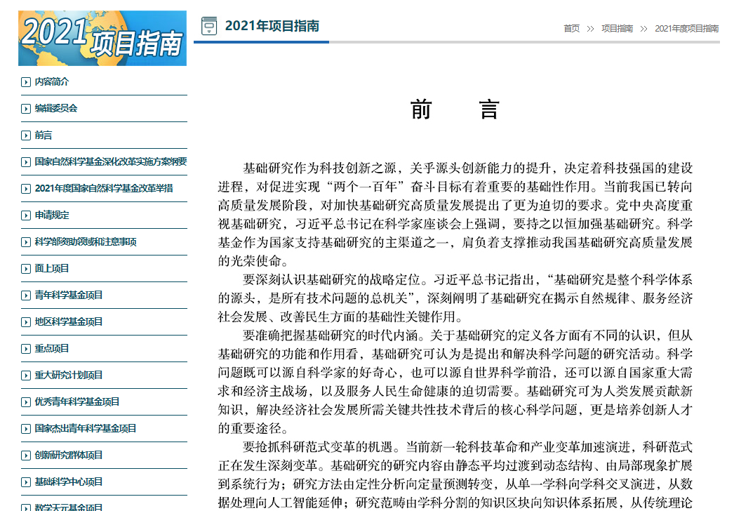Image resolution: width=734 pixels, height=511 pixels.
Task: Click arrow icon beside 科学部资助领域和注意事项
Action: tap(26, 243)
